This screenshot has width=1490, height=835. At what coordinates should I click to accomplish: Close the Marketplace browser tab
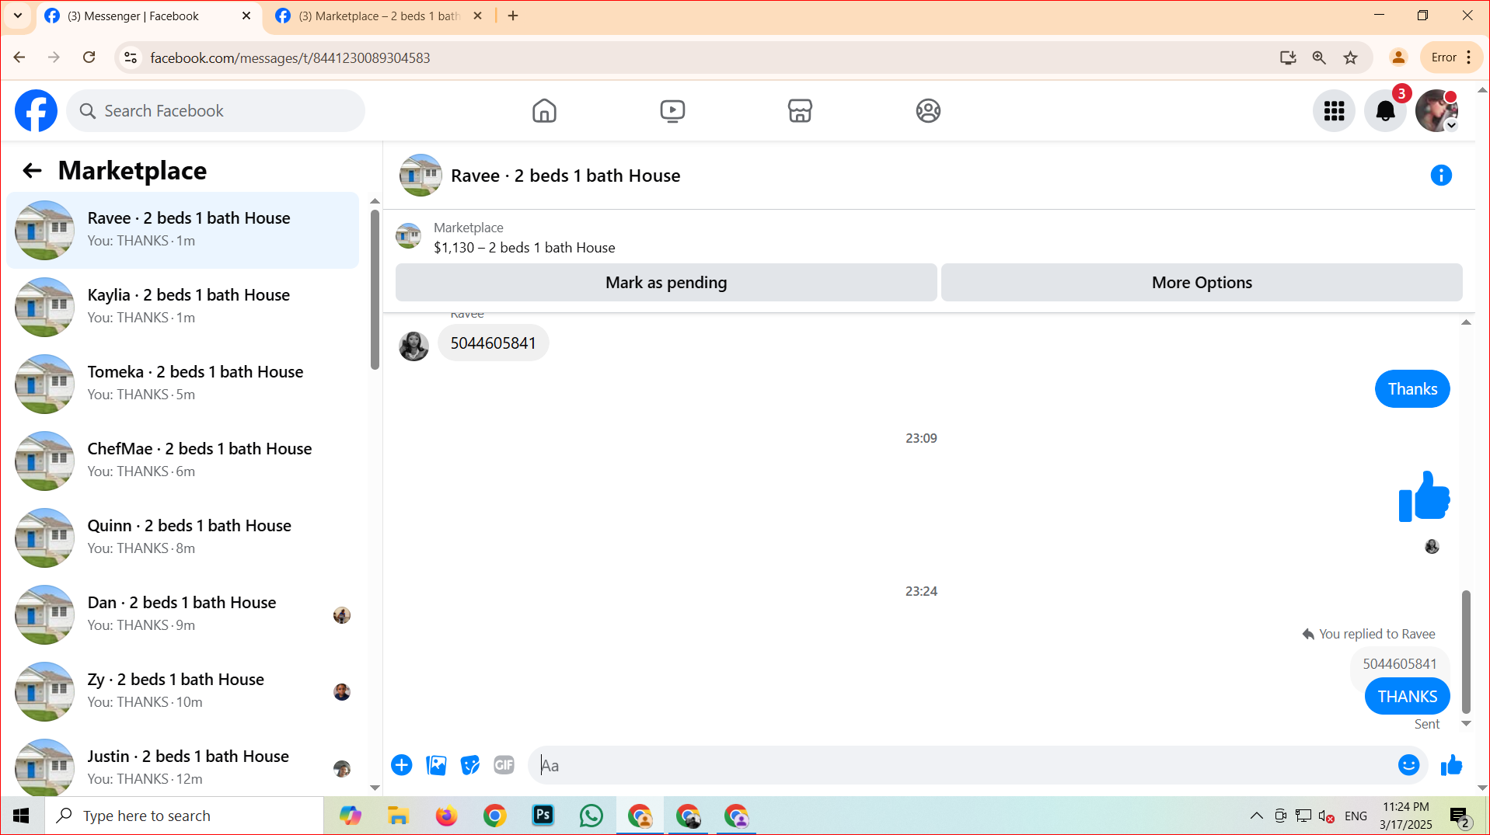(478, 16)
